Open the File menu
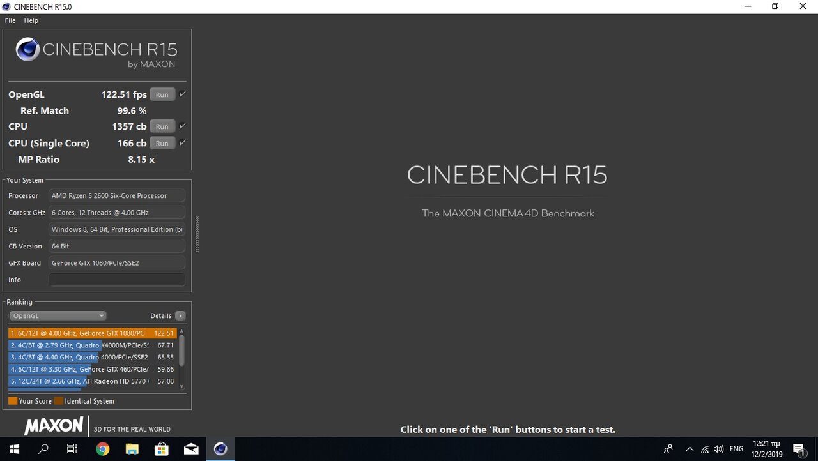The image size is (818, 461). point(10,20)
